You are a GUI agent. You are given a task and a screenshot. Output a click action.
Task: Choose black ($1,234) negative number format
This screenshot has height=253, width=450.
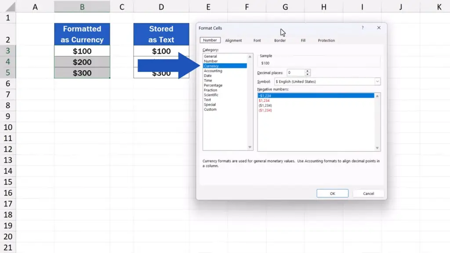tap(266, 105)
